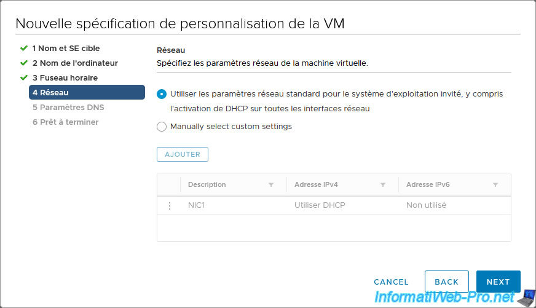Click the CANCEL button
This screenshot has width=536, height=308.
click(391, 282)
